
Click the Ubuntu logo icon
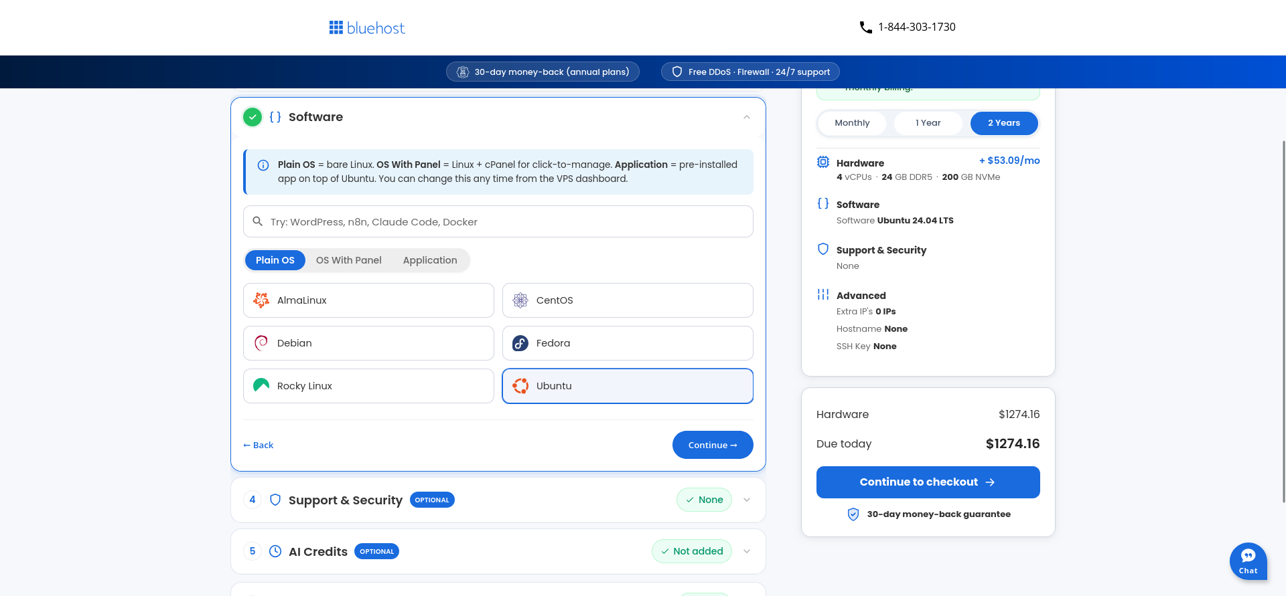(520, 386)
